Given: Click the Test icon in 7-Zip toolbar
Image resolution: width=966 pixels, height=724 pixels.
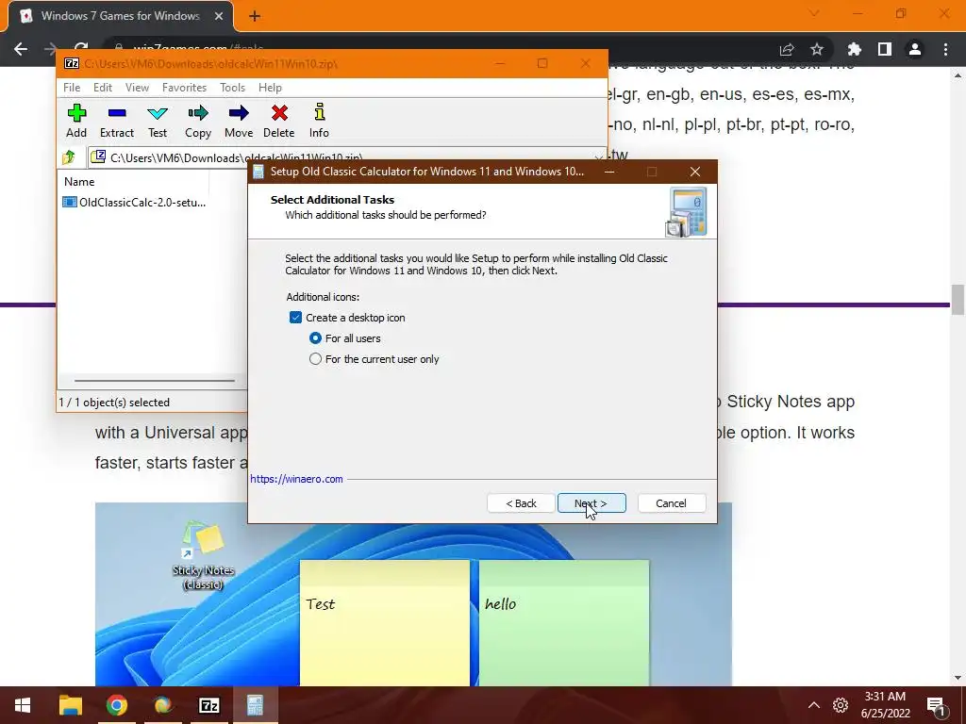Looking at the screenshot, I should point(158,121).
